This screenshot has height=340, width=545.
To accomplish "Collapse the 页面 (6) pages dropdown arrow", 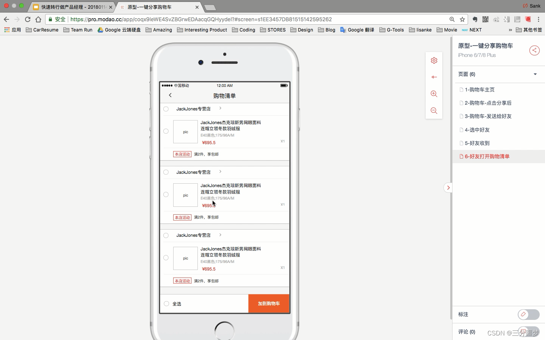I will [535, 74].
